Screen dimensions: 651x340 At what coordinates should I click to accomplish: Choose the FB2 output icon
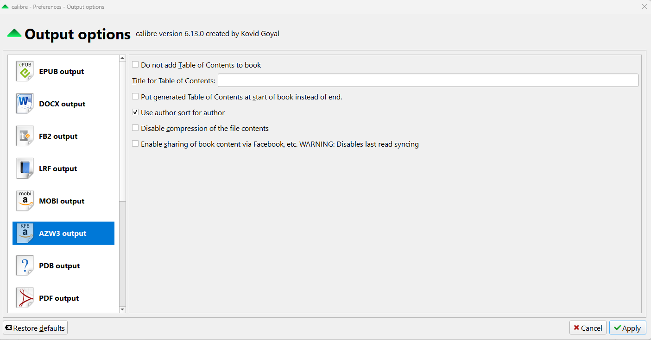[x=25, y=136]
